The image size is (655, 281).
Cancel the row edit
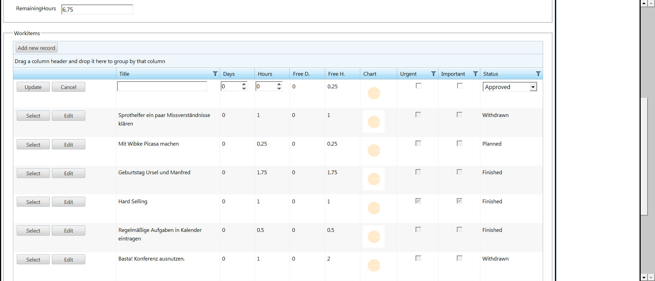click(69, 87)
